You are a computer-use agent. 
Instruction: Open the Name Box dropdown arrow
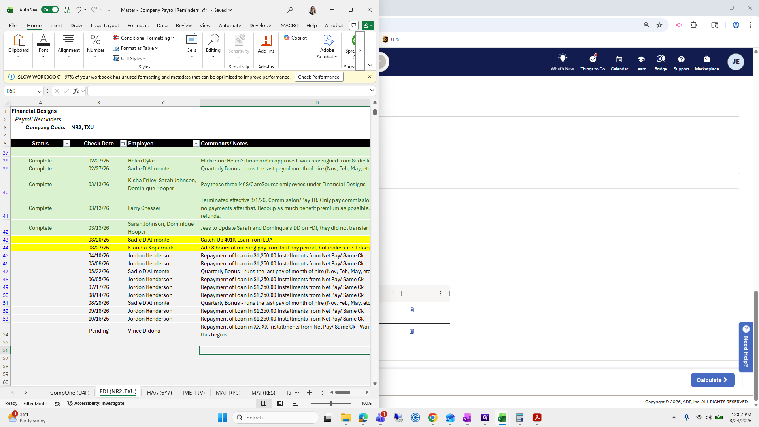[x=39, y=91]
